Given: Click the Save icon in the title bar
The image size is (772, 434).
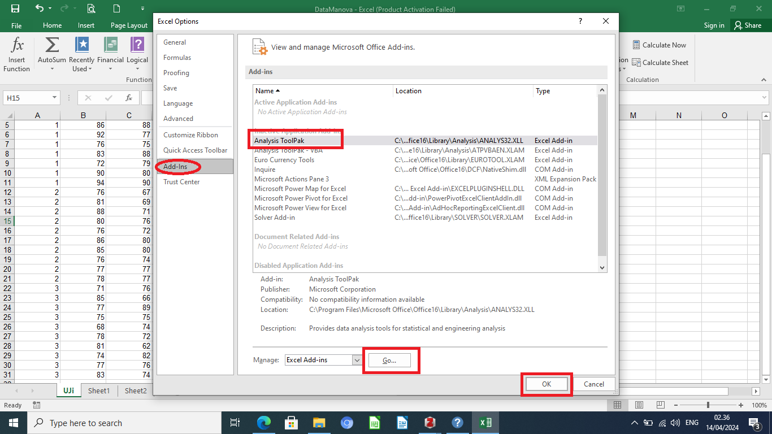Looking at the screenshot, I should (15, 8).
